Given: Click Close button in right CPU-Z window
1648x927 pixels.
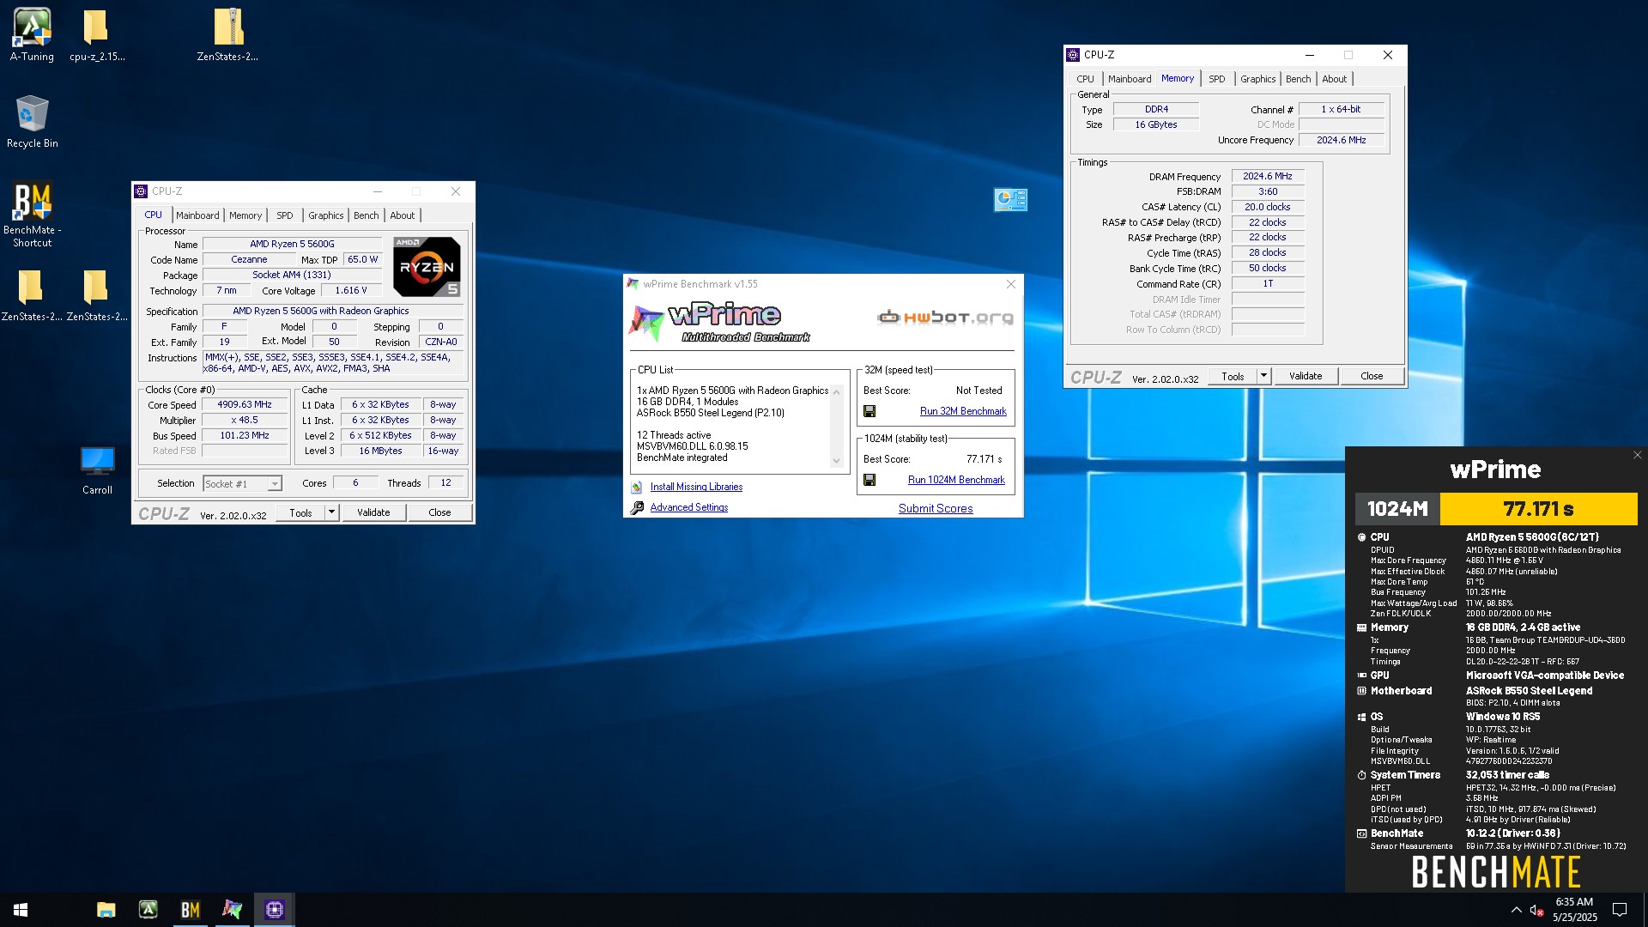Looking at the screenshot, I should click(x=1372, y=376).
